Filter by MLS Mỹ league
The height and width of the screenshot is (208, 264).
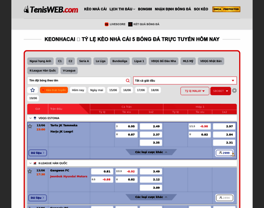(x=188, y=61)
